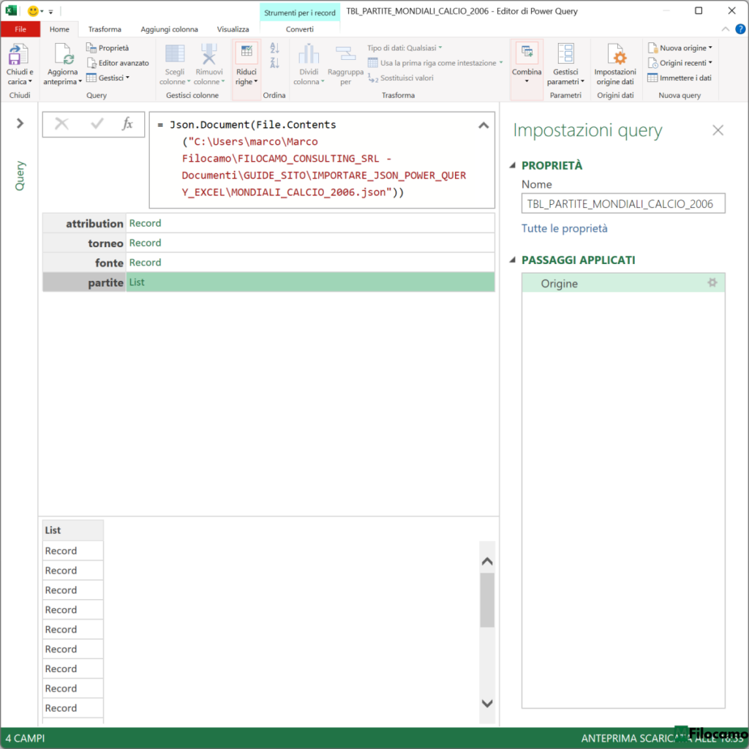Close the Impostazioni query pane
The width and height of the screenshot is (749, 749).
(x=718, y=130)
